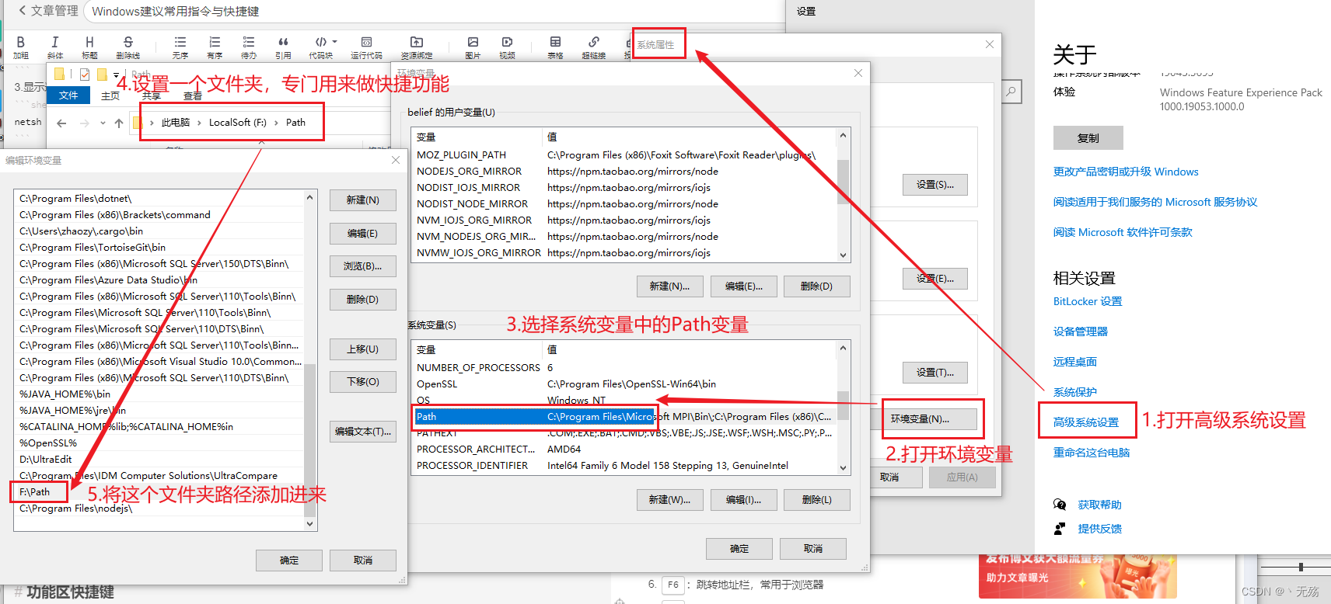Insert ordered list (有序) in editor
The height and width of the screenshot is (604, 1331).
click(215, 47)
